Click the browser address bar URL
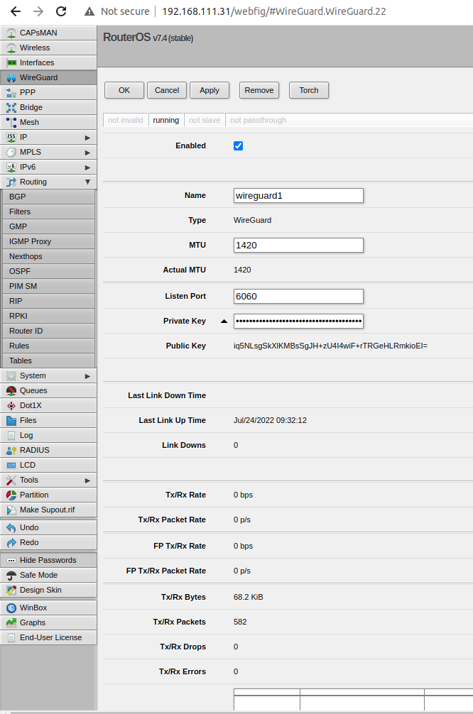473x714 pixels. tap(274, 11)
